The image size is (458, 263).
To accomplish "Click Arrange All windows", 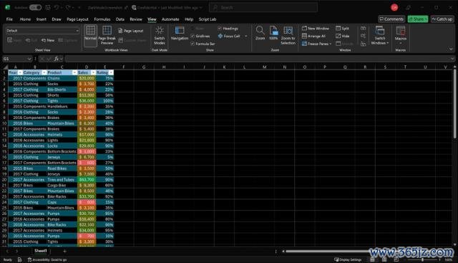I will 313,36.
